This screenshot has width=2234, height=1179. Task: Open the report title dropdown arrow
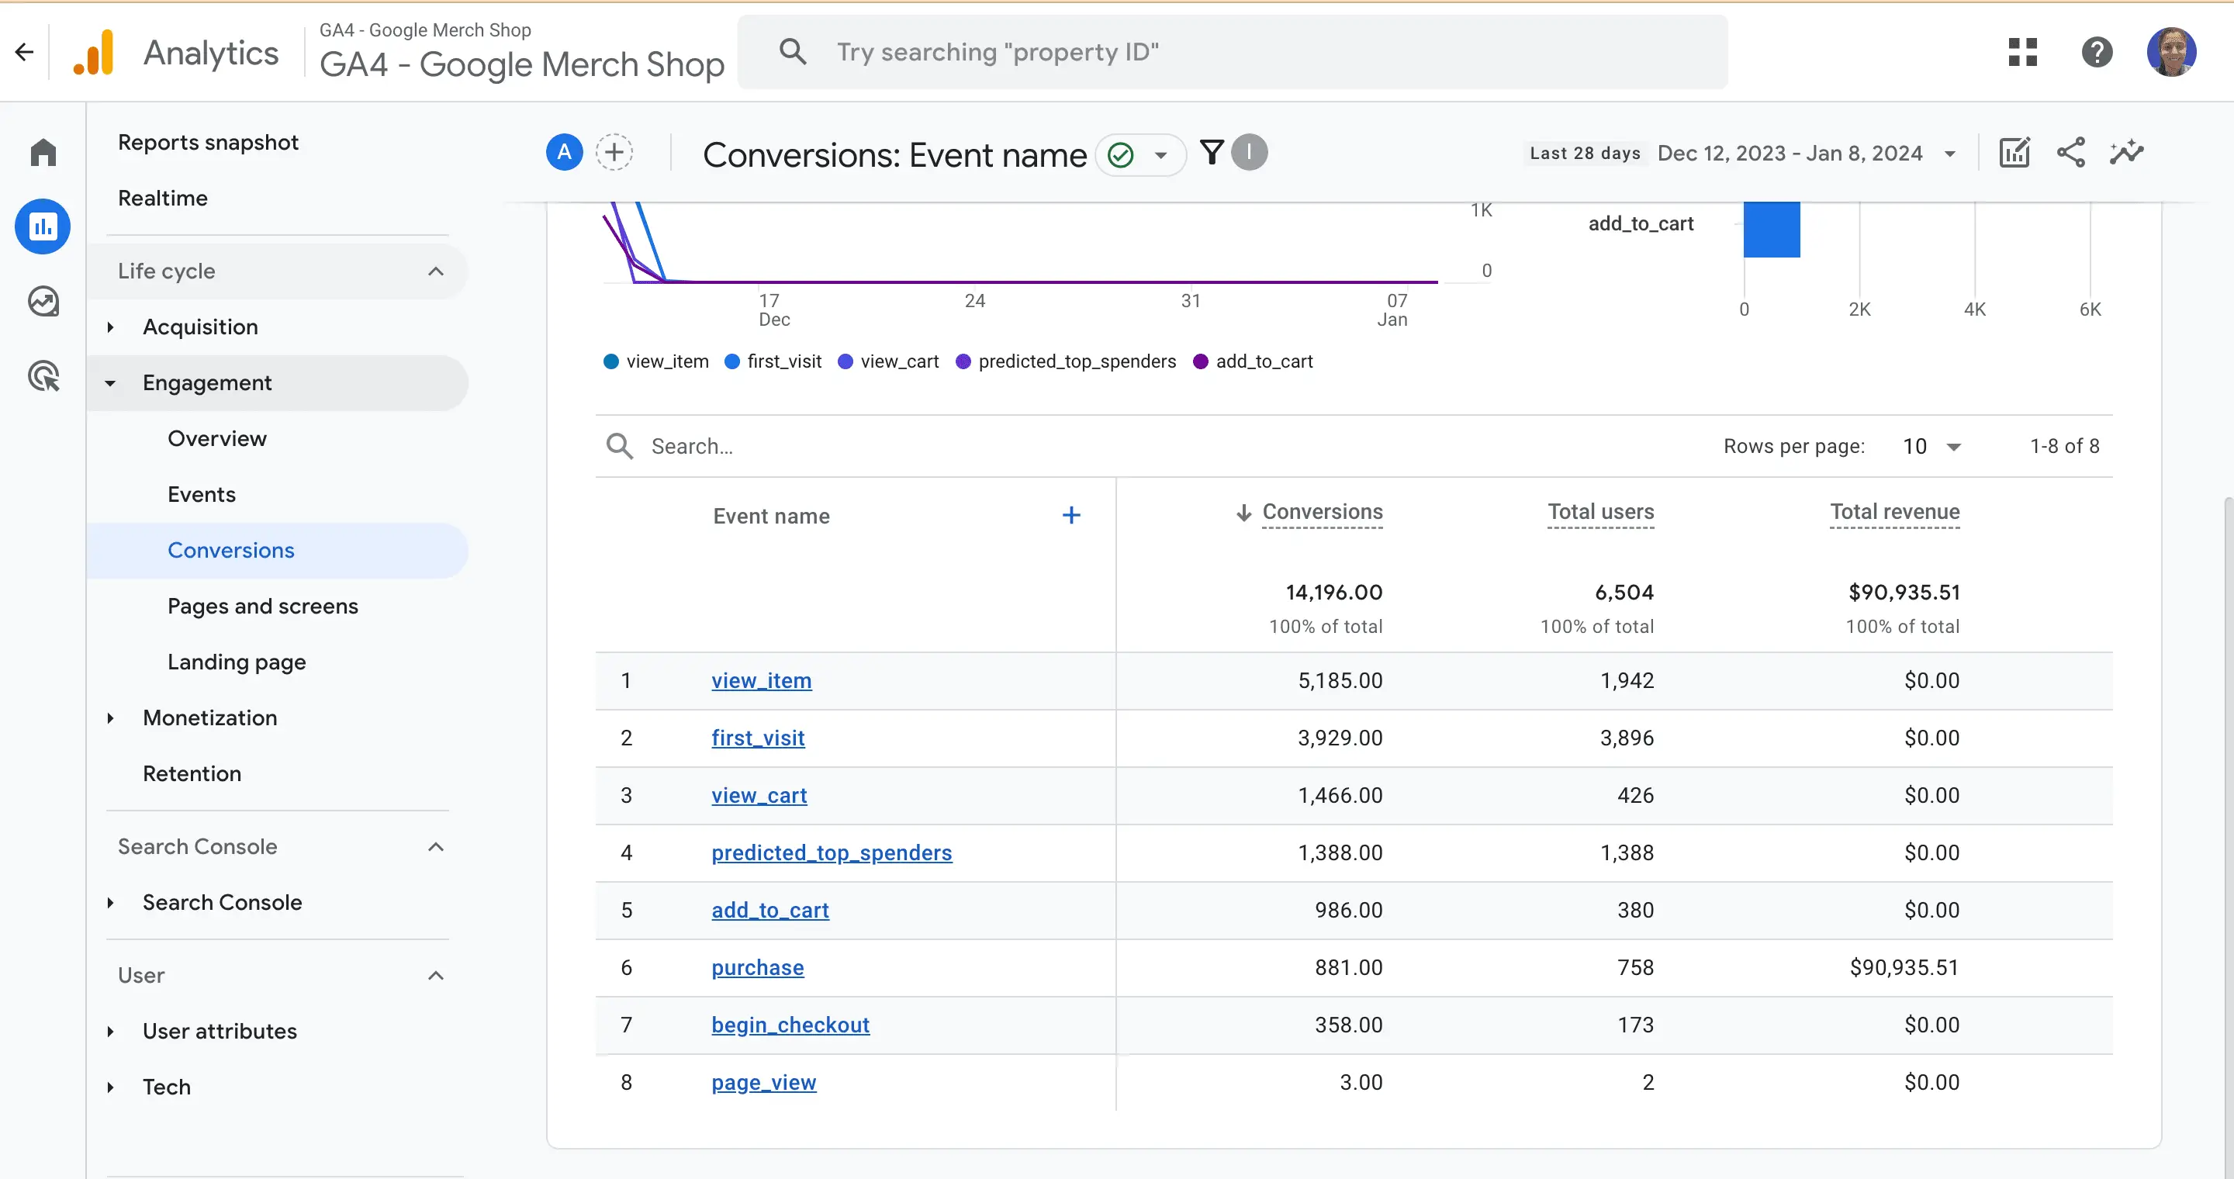tap(1160, 155)
